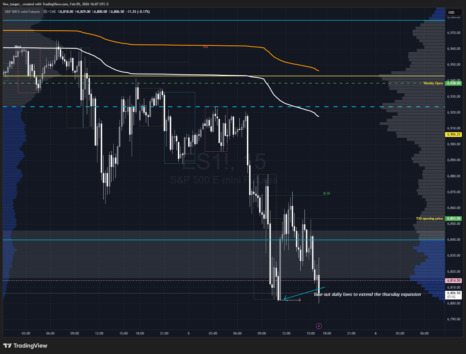Screen dimensions: 466x354
Task: Click the red Thu session marker
Action: tap(205, 47)
